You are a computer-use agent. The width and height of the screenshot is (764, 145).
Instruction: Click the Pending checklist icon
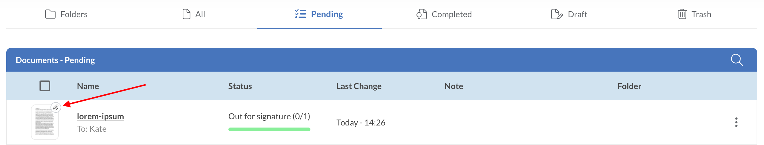(300, 14)
